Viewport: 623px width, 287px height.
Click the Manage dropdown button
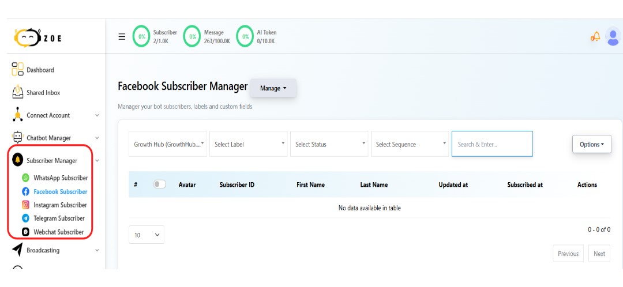[x=273, y=88]
